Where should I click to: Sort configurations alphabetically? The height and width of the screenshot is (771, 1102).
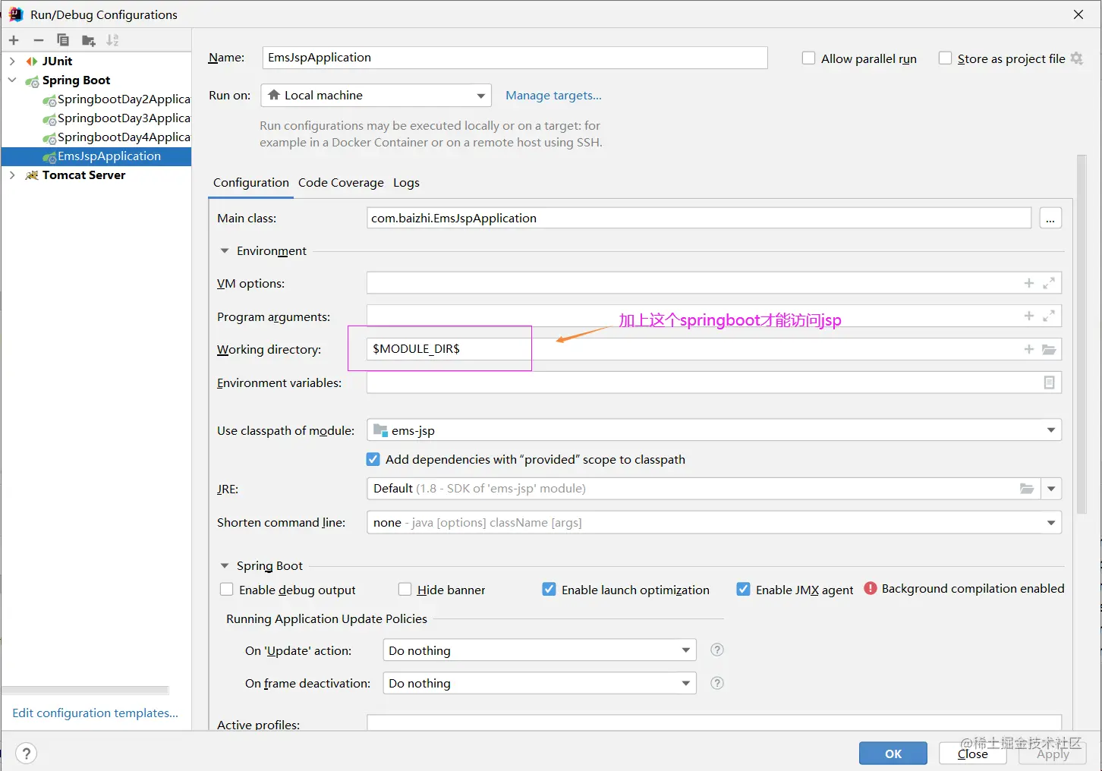(x=112, y=40)
